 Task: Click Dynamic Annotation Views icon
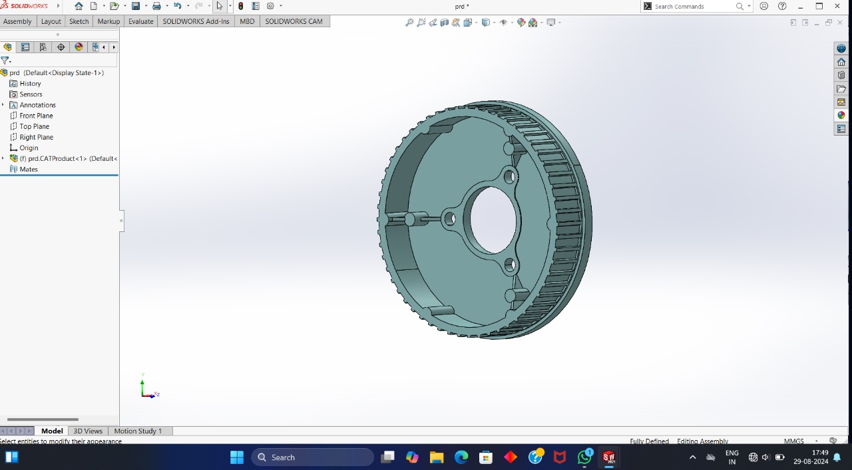tap(456, 23)
